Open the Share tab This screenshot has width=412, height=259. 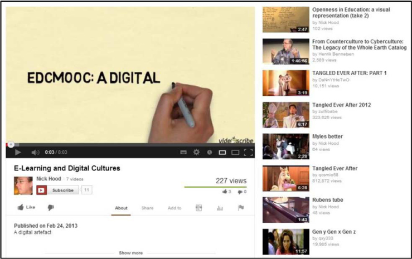pyautogui.click(x=147, y=208)
